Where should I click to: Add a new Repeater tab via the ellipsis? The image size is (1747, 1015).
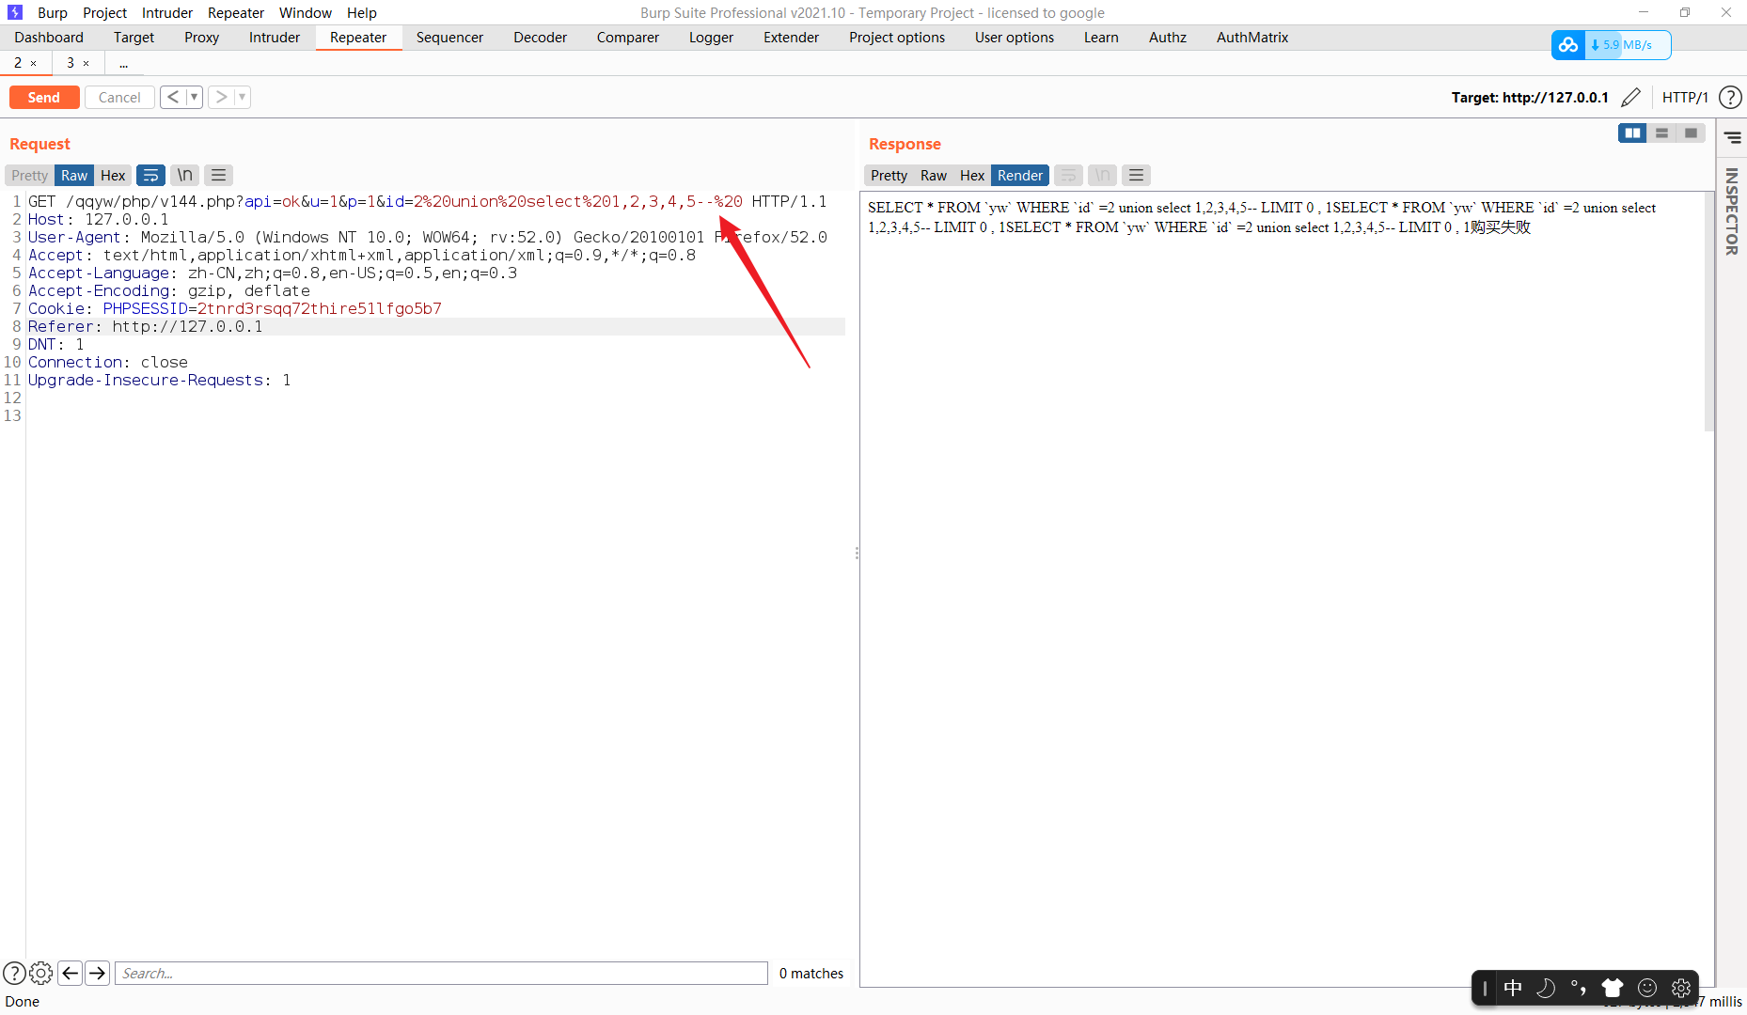pyautogui.click(x=123, y=63)
